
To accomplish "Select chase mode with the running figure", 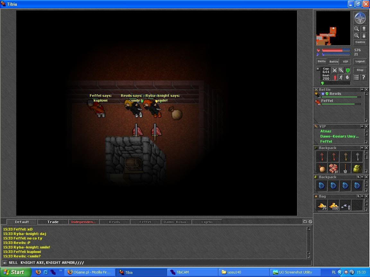I will (341, 77).
